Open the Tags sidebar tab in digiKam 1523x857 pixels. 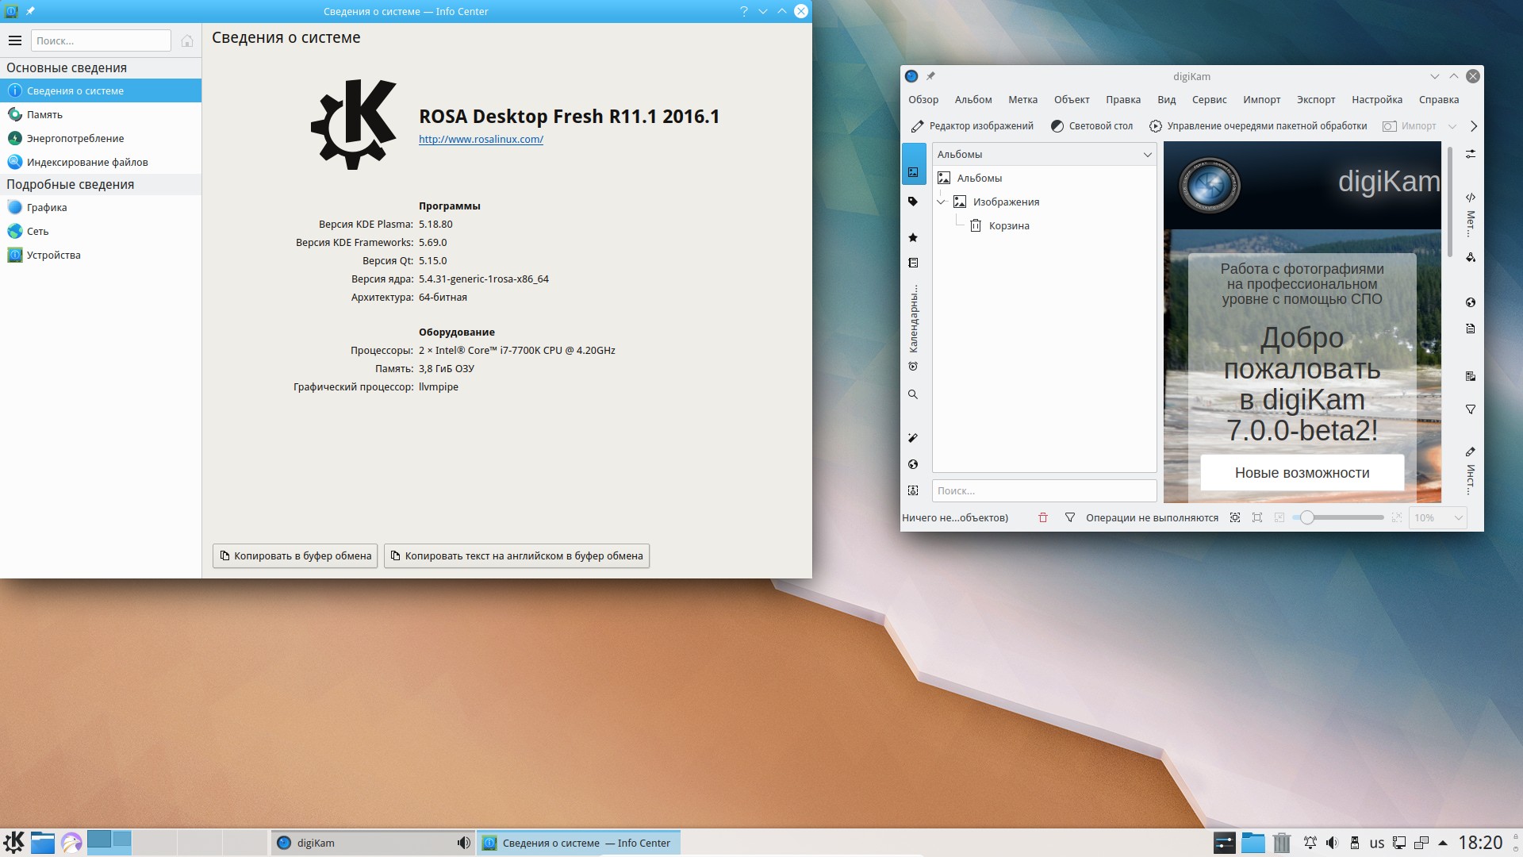[x=913, y=202]
